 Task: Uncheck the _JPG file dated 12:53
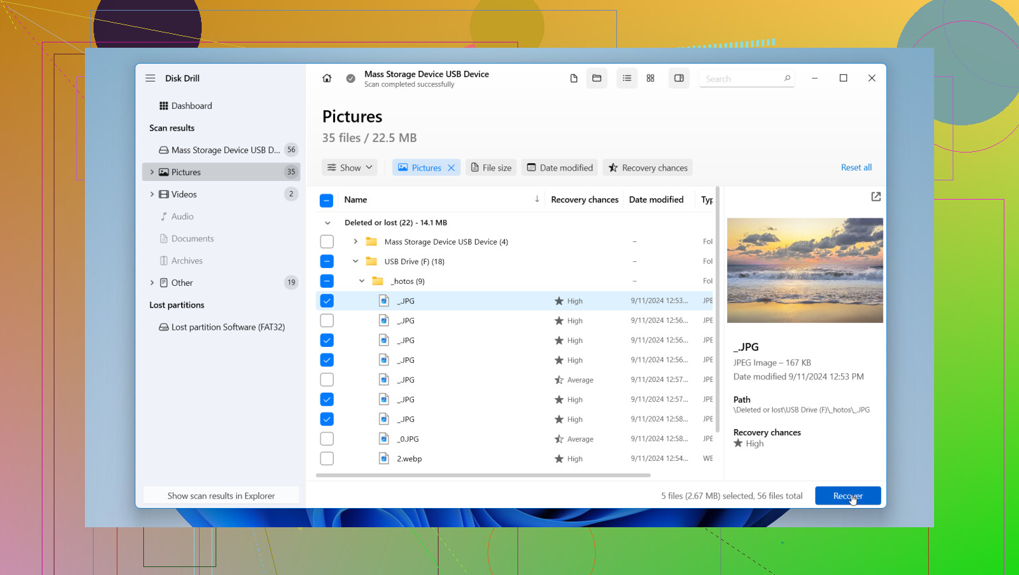(326, 300)
